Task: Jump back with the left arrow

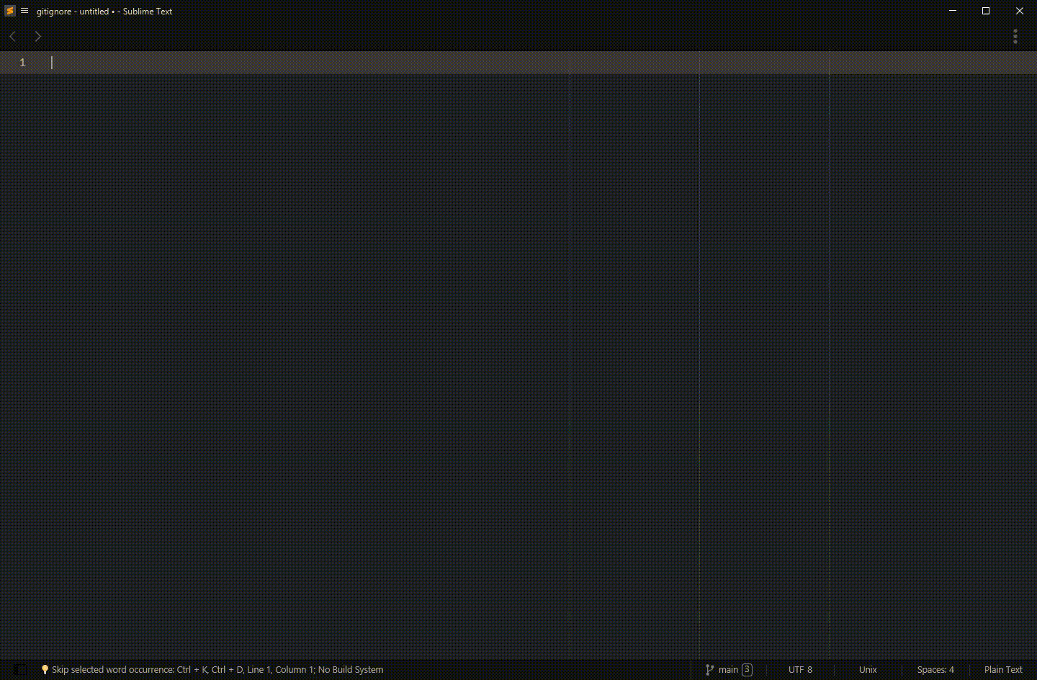Action: [x=12, y=36]
